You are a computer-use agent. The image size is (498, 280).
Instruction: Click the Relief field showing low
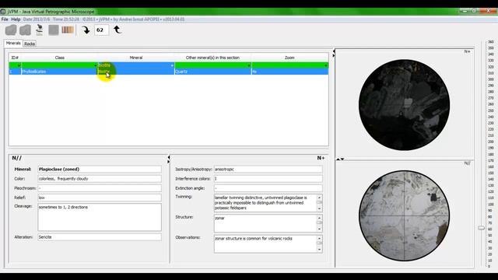[x=100, y=198]
